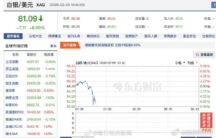This screenshot has height=138, width=216.
Task: Click the 买入价 value 81.01
Action: [x=179, y=18]
